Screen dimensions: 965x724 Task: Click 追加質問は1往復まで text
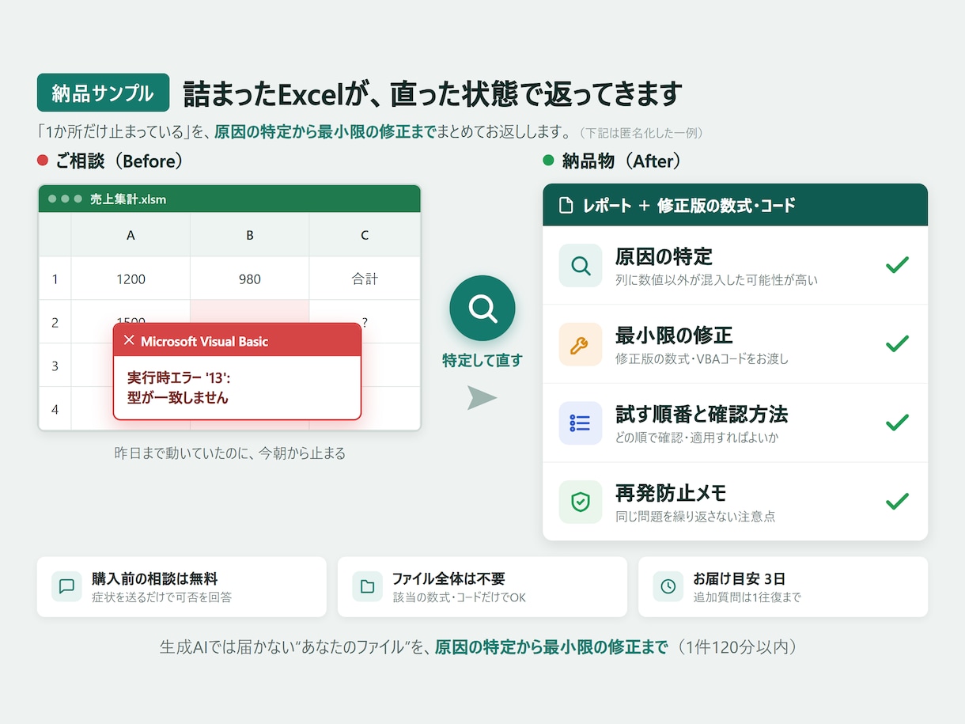coord(747,597)
